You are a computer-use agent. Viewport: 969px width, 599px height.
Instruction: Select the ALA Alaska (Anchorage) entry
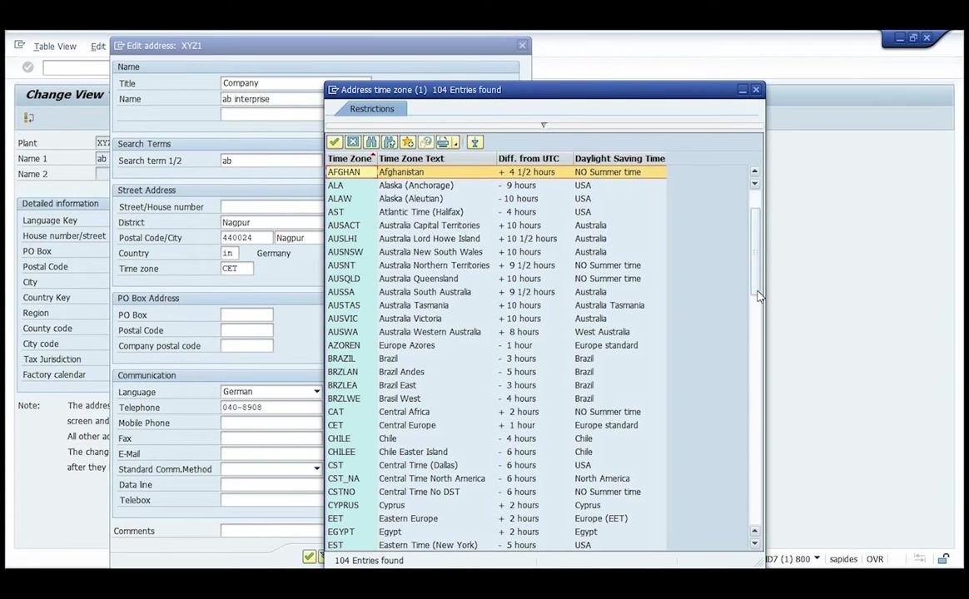click(496, 186)
